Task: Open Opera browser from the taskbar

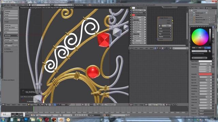Action: (x=47, y=120)
